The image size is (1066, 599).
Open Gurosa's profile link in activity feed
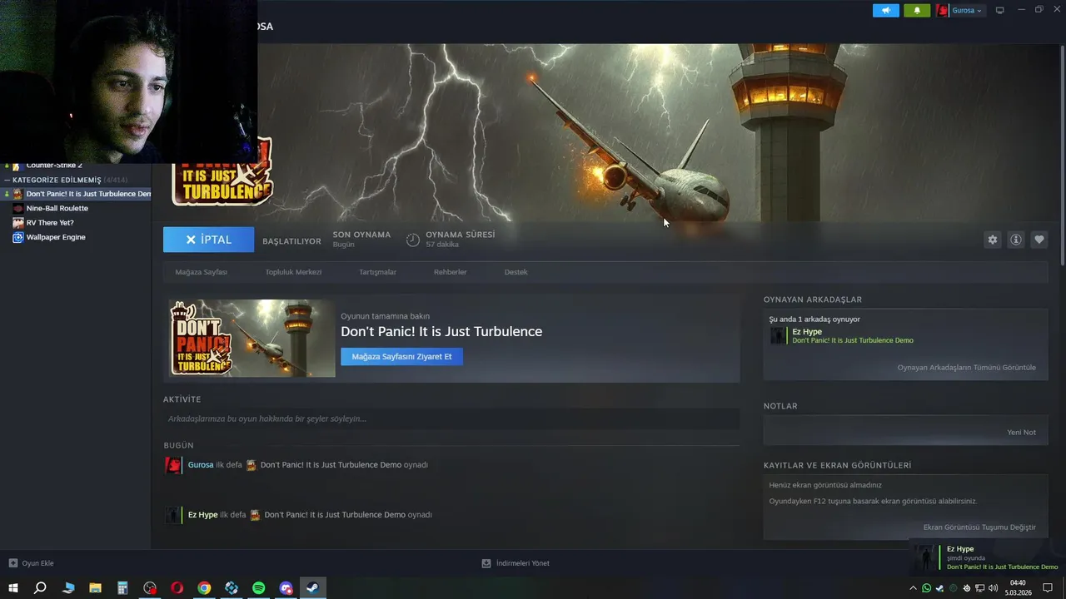click(201, 465)
